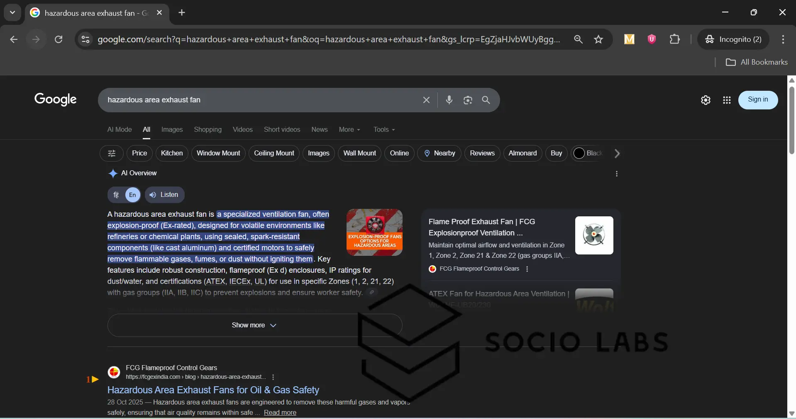Open Google apps grid menu
This screenshot has width=796, height=419.
click(727, 100)
